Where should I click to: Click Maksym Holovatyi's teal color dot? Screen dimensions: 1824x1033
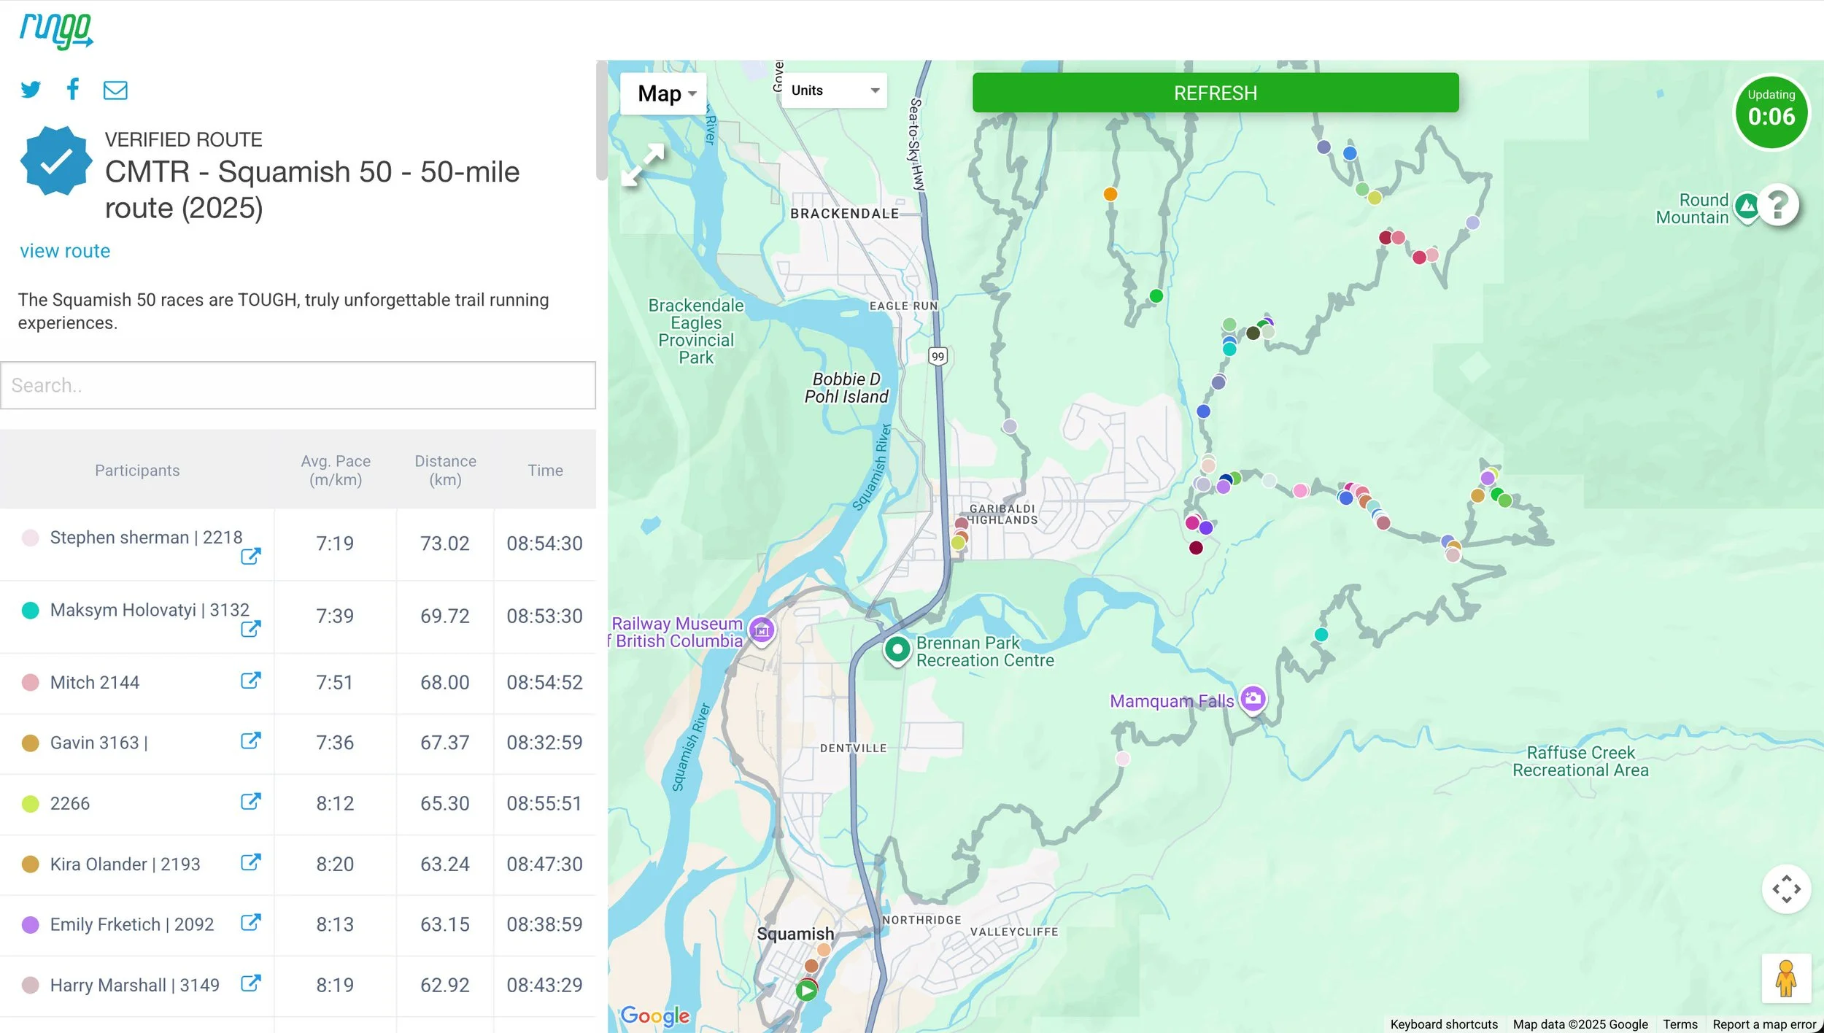click(x=30, y=611)
